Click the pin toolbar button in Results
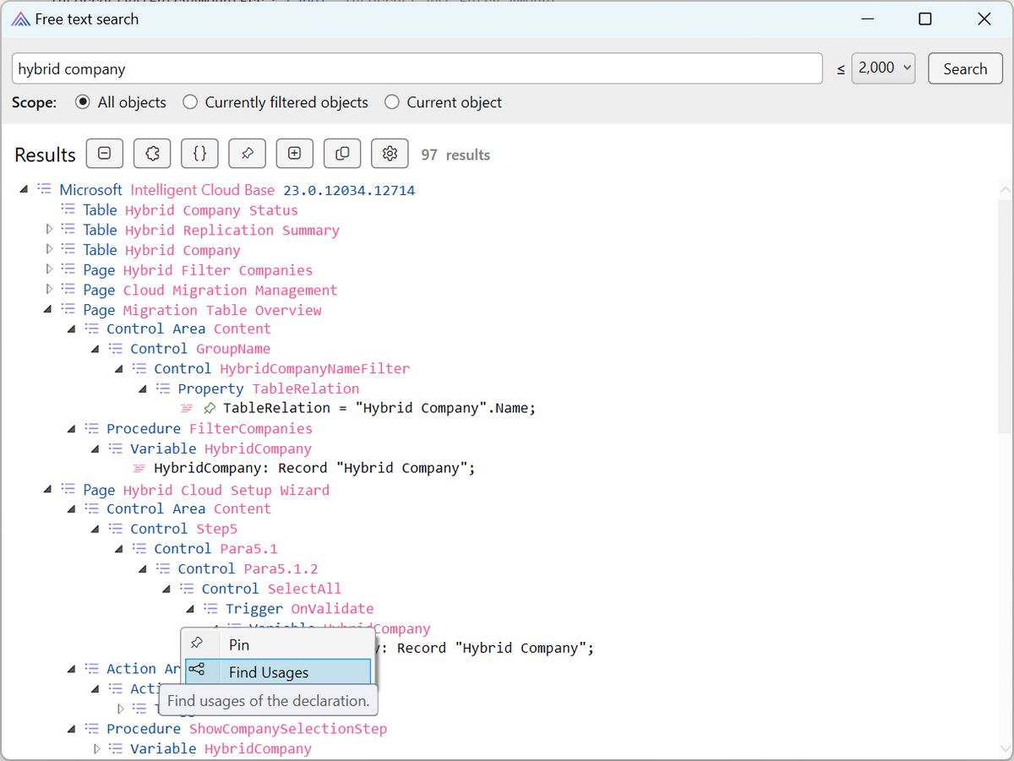The image size is (1014, 761). [x=247, y=154]
